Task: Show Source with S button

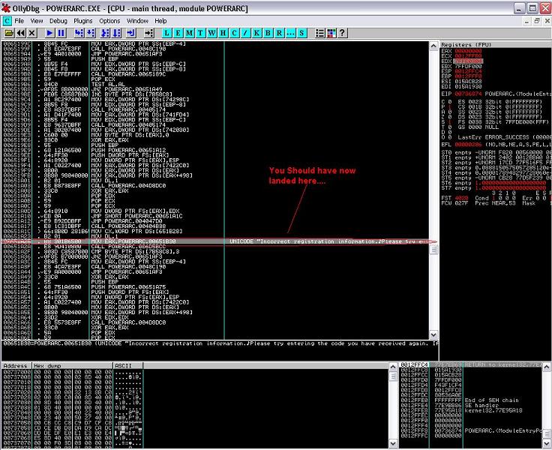Action: [302, 33]
